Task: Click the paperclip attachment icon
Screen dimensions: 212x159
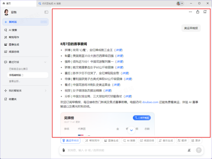Action: point(64,150)
